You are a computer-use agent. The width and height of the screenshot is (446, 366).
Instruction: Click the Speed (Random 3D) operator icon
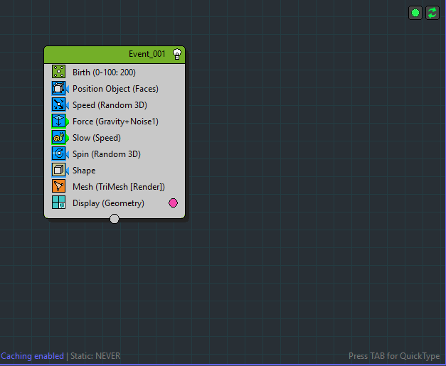coord(58,105)
